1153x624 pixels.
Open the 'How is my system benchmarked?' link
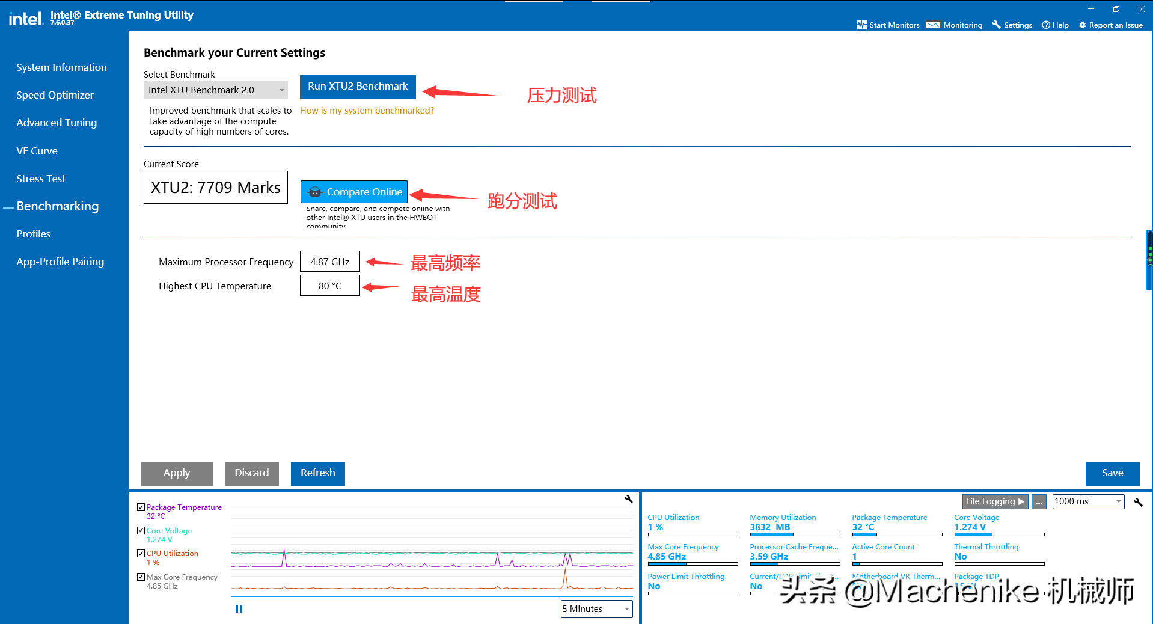(x=367, y=111)
